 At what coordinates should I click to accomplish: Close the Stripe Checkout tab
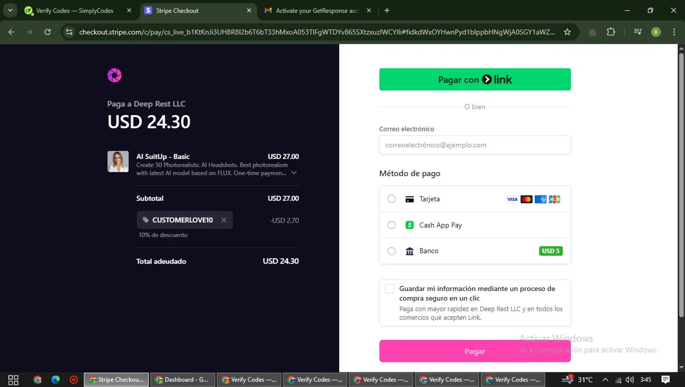249,11
